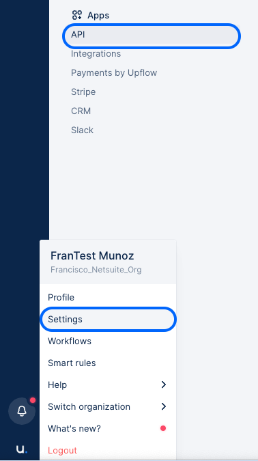Screen dimensions: 258x461
Task: Choose Settings in the user menu
Action: (x=108, y=320)
